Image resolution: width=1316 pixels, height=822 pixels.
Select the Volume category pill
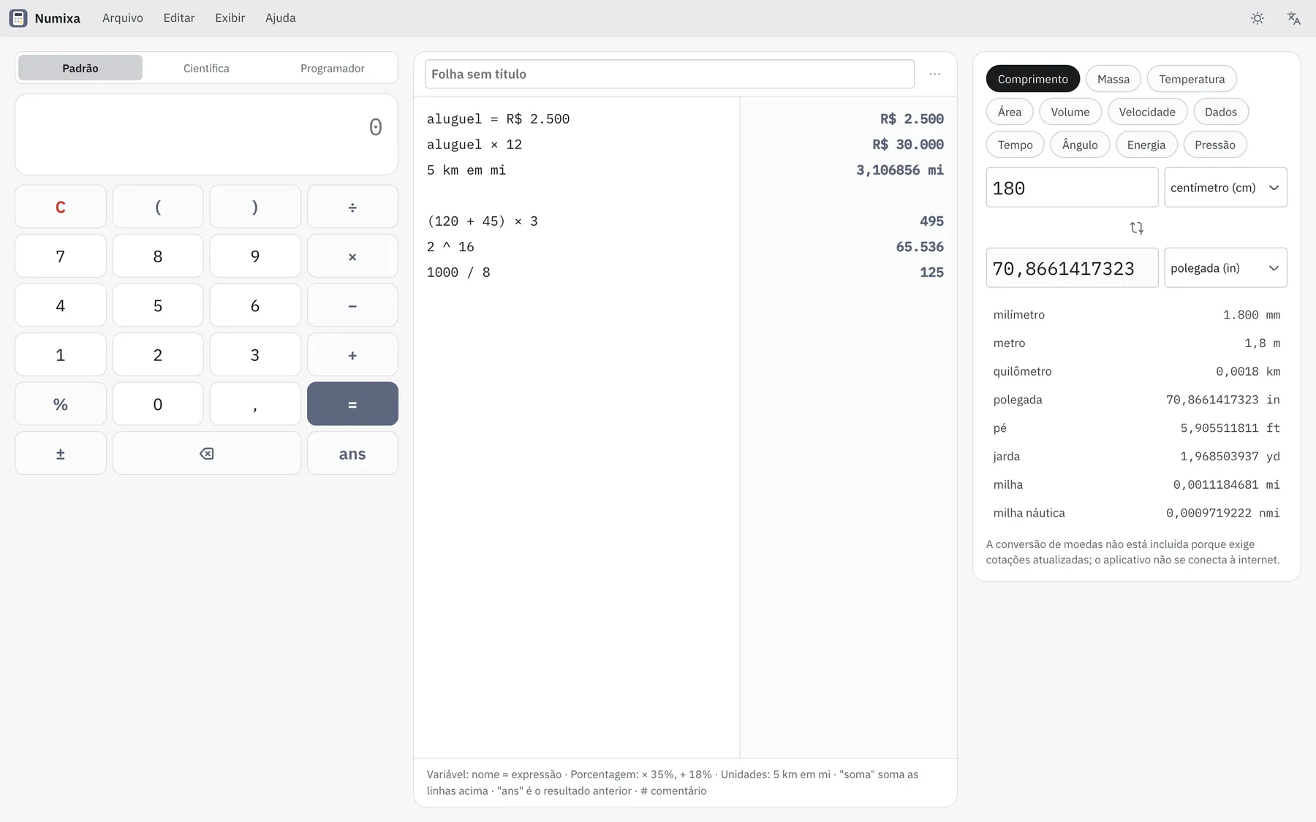coord(1070,112)
